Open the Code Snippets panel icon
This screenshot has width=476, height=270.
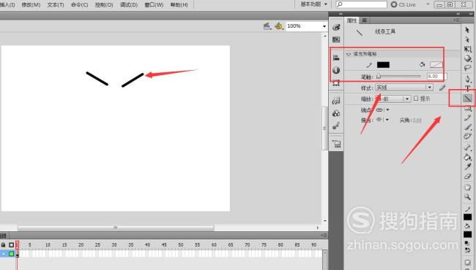pos(336,101)
